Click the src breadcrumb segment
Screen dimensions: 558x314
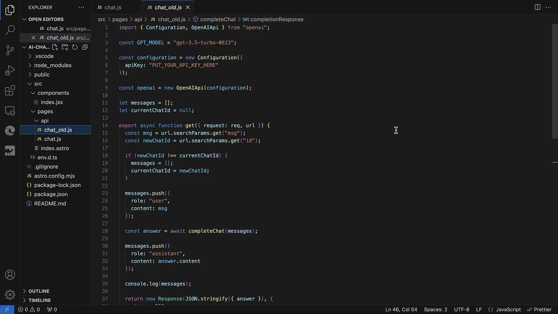coord(102,19)
